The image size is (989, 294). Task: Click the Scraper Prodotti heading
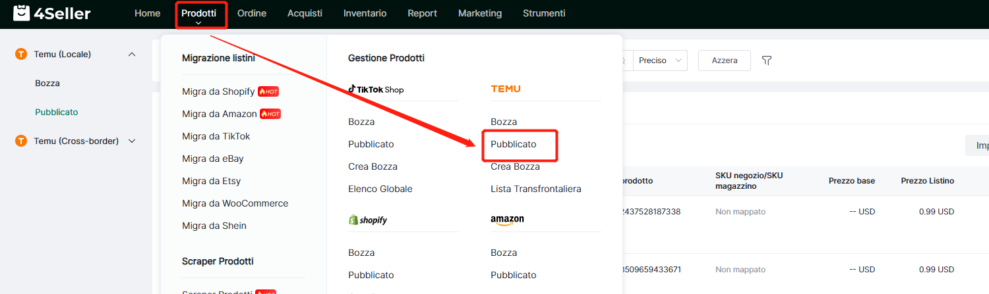point(218,261)
